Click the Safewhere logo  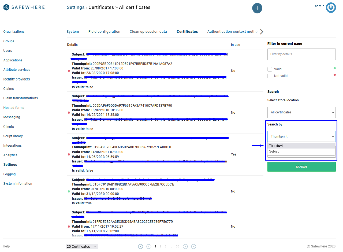(x=24, y=7)
